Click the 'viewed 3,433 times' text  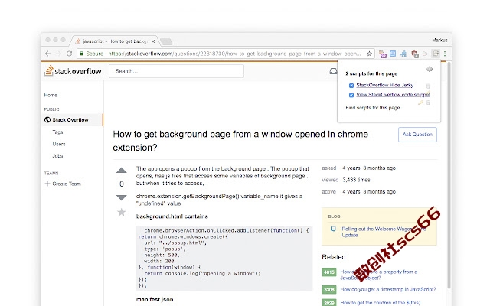[346, 180]
